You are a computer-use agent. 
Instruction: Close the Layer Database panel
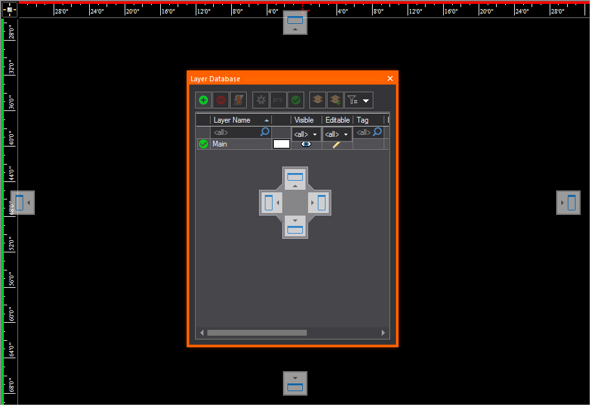click(389, 79)
